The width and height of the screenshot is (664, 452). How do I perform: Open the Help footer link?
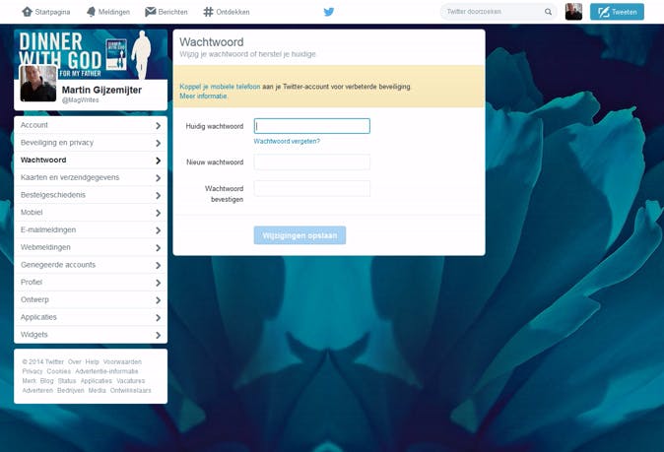(x=92, y=361)
